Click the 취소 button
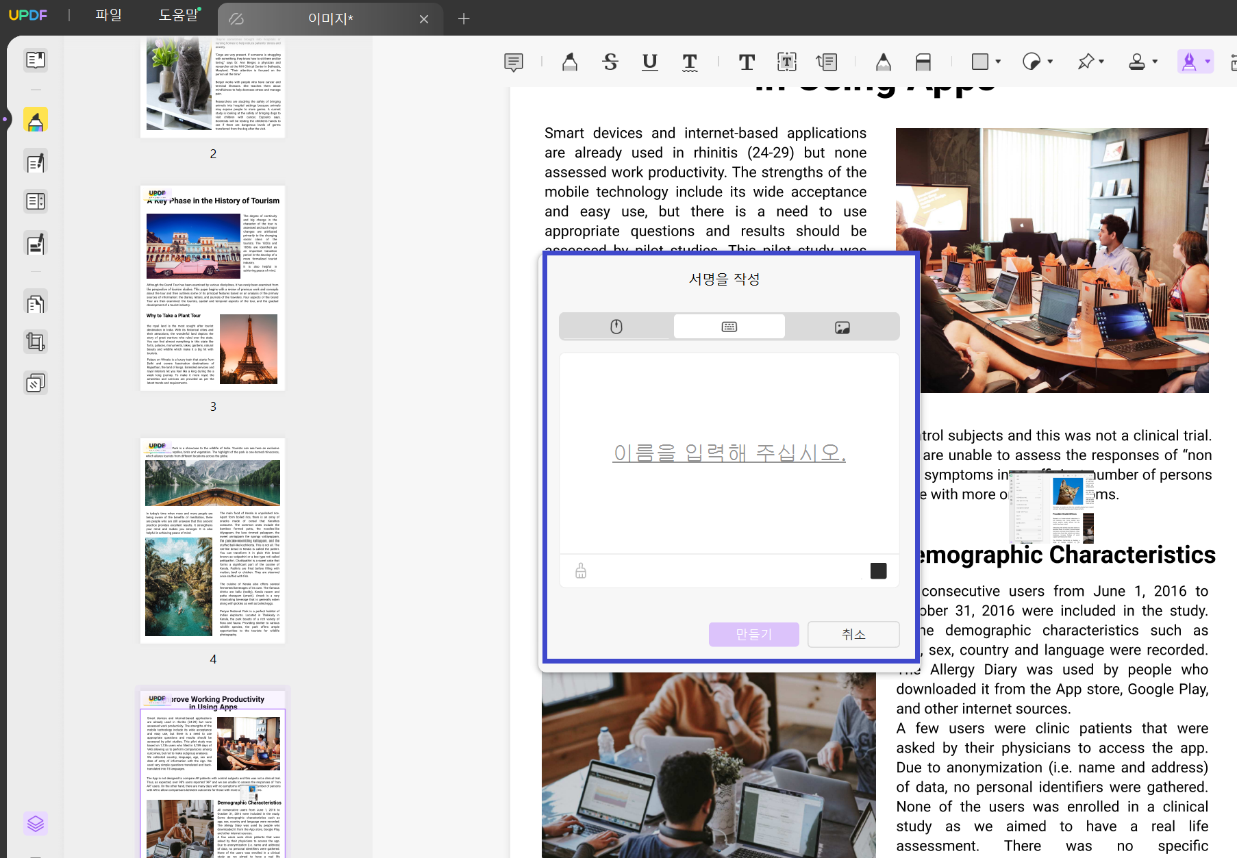This screenshot has height=858, width=1237. (853, 635)
